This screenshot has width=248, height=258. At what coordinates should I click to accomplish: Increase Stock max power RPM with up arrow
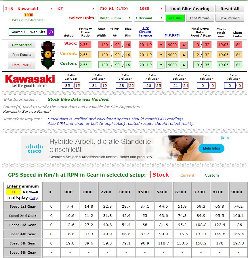pos(184,45)
